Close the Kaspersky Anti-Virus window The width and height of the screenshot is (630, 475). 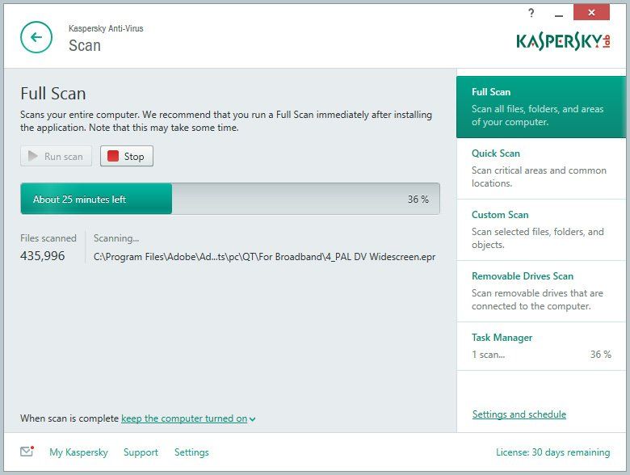coord(591,12)
